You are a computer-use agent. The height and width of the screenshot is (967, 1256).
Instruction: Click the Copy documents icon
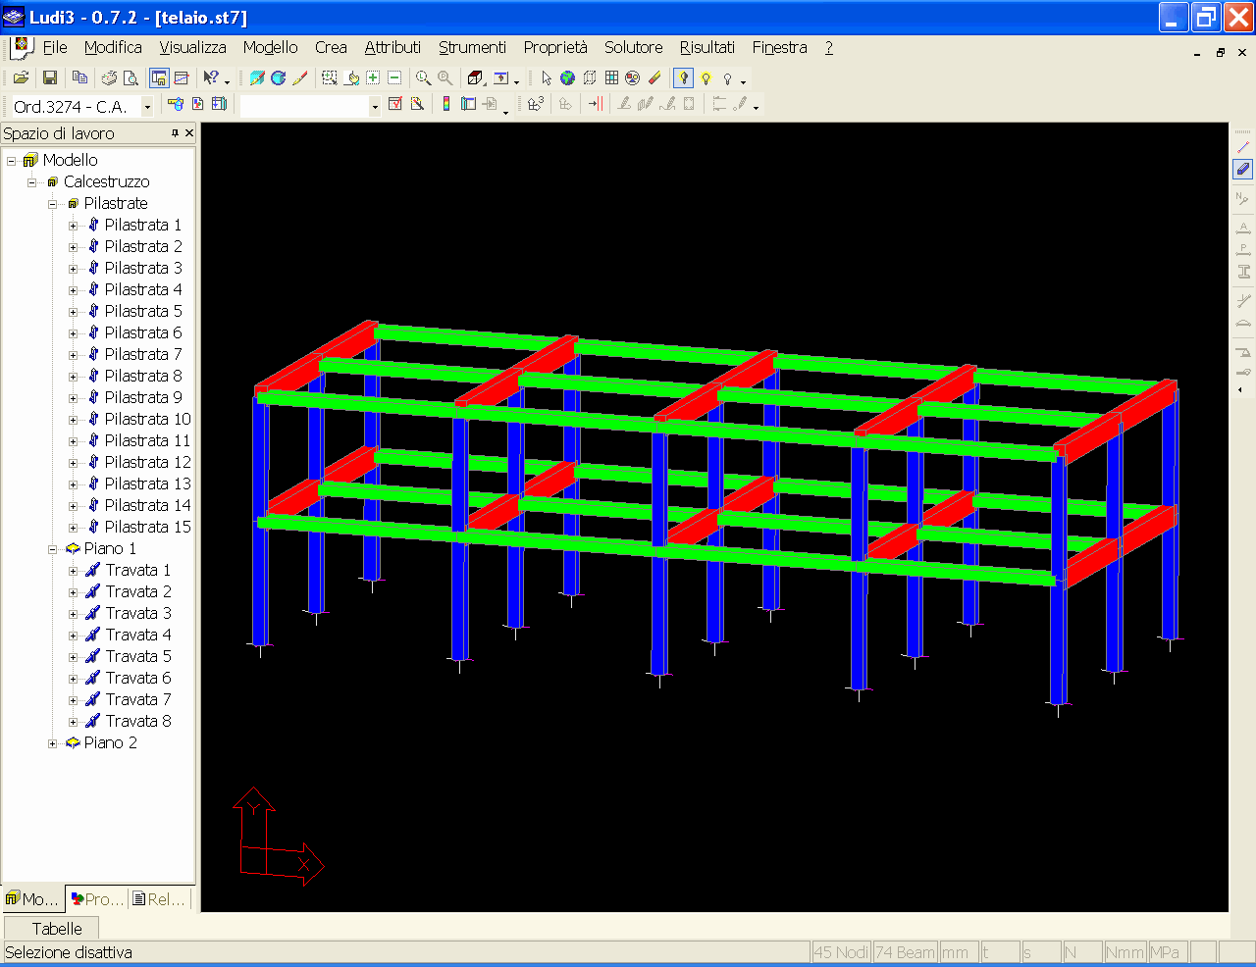pos(80,77)
